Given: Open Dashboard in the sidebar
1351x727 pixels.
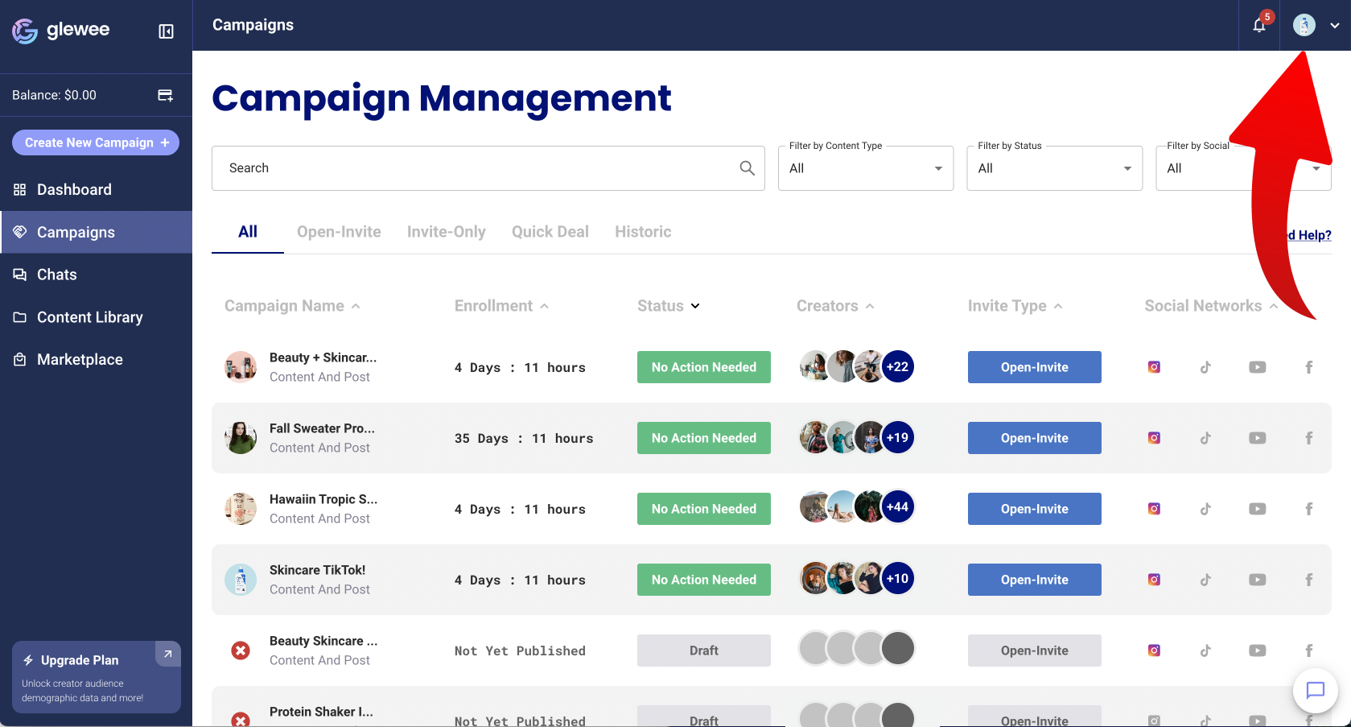Looking at the screenshot, I should 96,189.
